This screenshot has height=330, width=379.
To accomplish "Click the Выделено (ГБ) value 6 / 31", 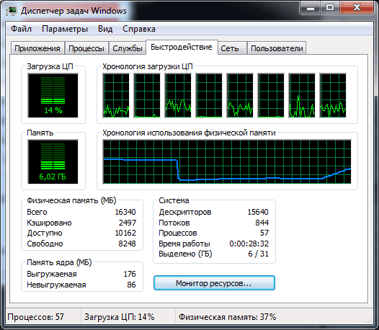I will coord(259,254).
